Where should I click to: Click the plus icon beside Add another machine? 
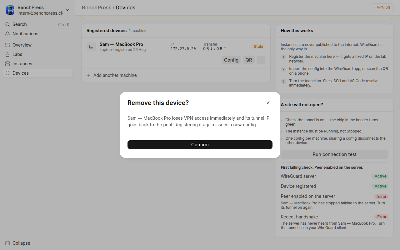[89, 75]
